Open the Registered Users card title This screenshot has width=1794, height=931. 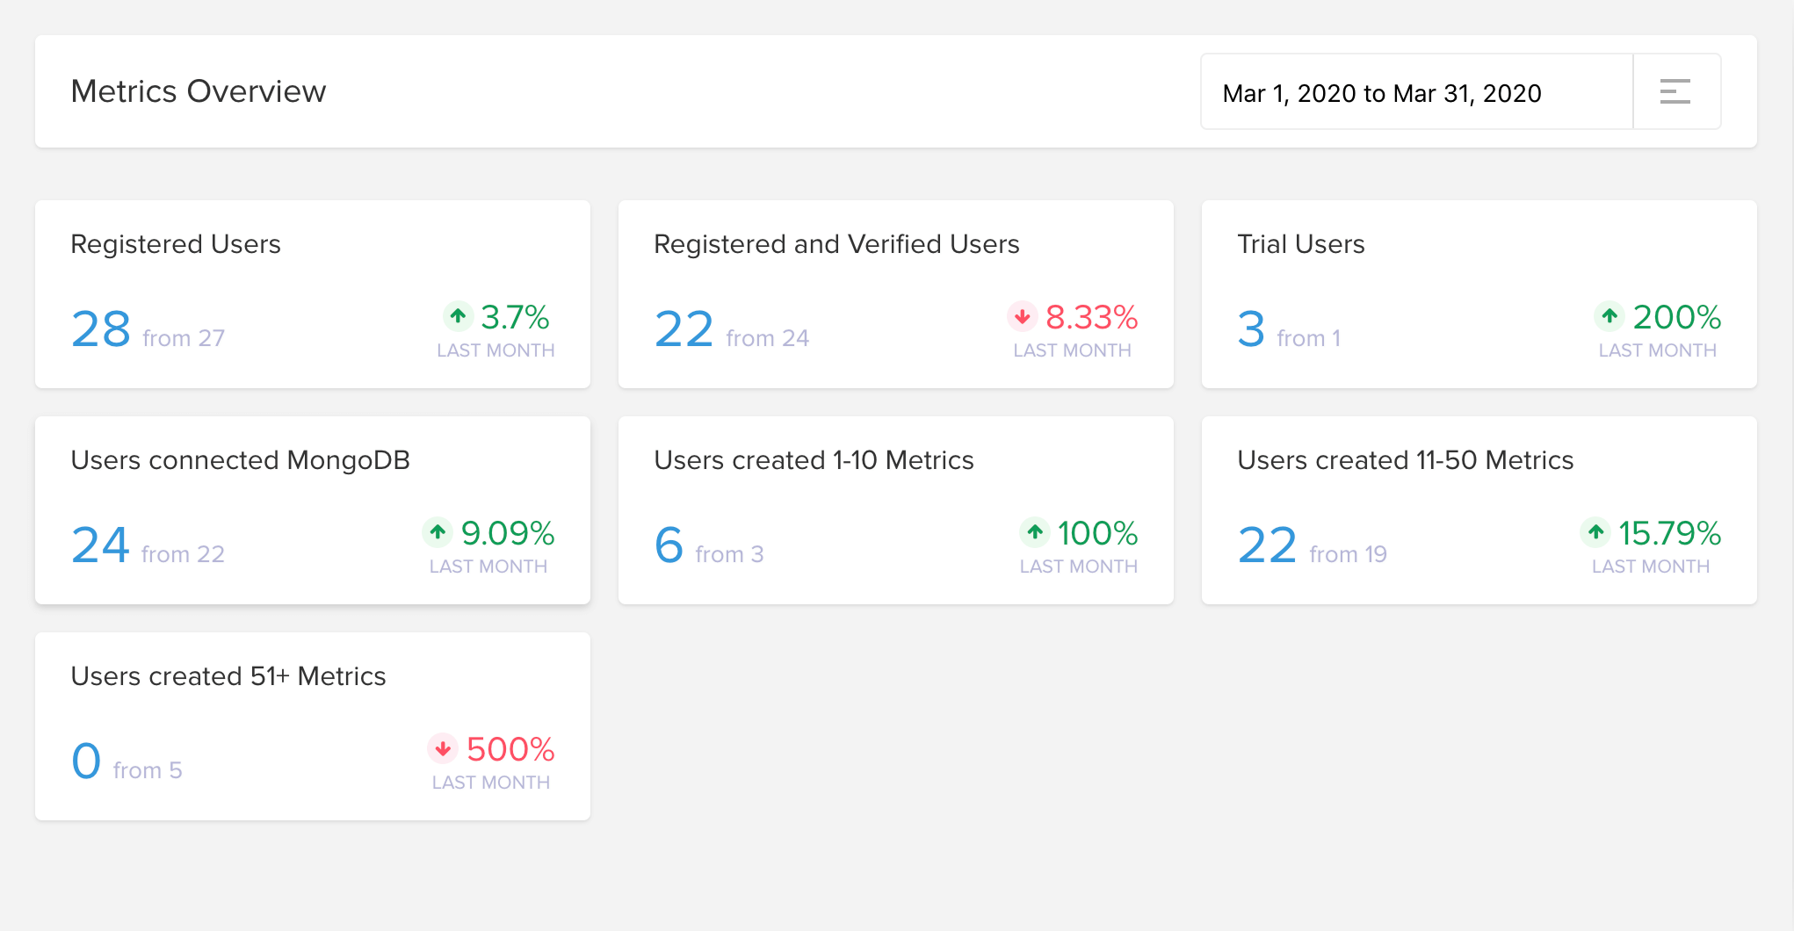click(x=176, y=244)
